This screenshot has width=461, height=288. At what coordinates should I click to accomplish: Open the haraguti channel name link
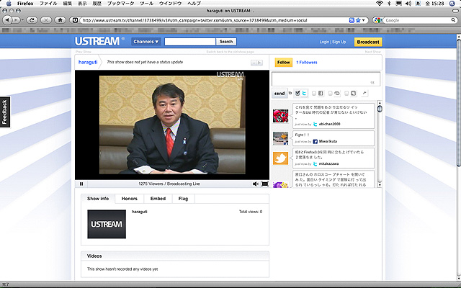(x=88, y=63)
